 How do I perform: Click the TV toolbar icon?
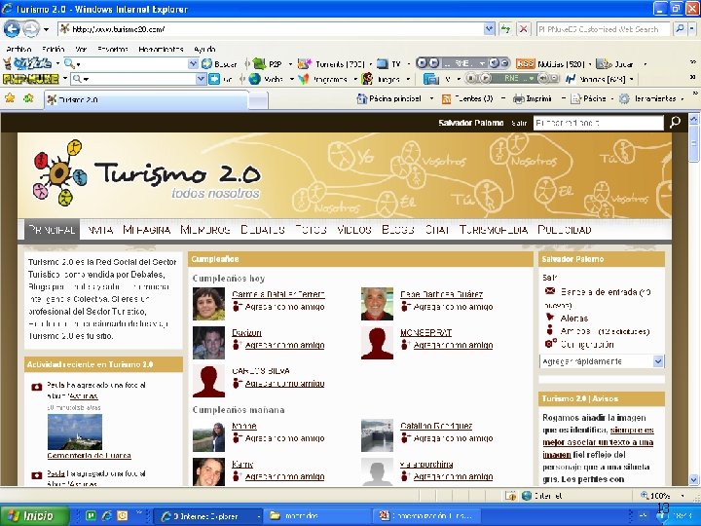coord(383,64)
